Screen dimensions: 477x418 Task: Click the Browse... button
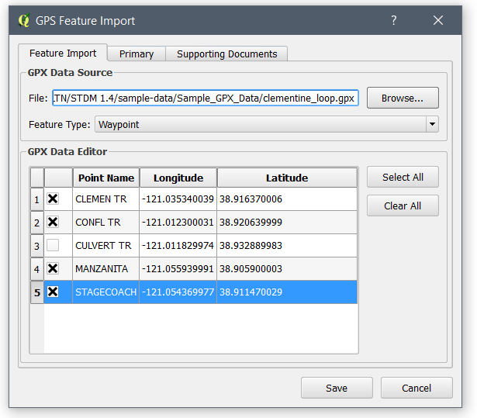[x=403, y=98]
